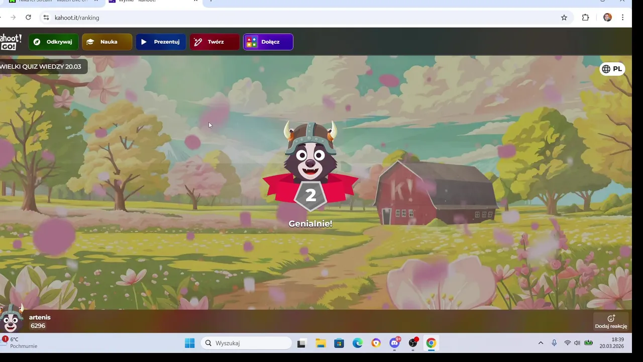Click the artenis player avatar

click(x=11, y=319)
